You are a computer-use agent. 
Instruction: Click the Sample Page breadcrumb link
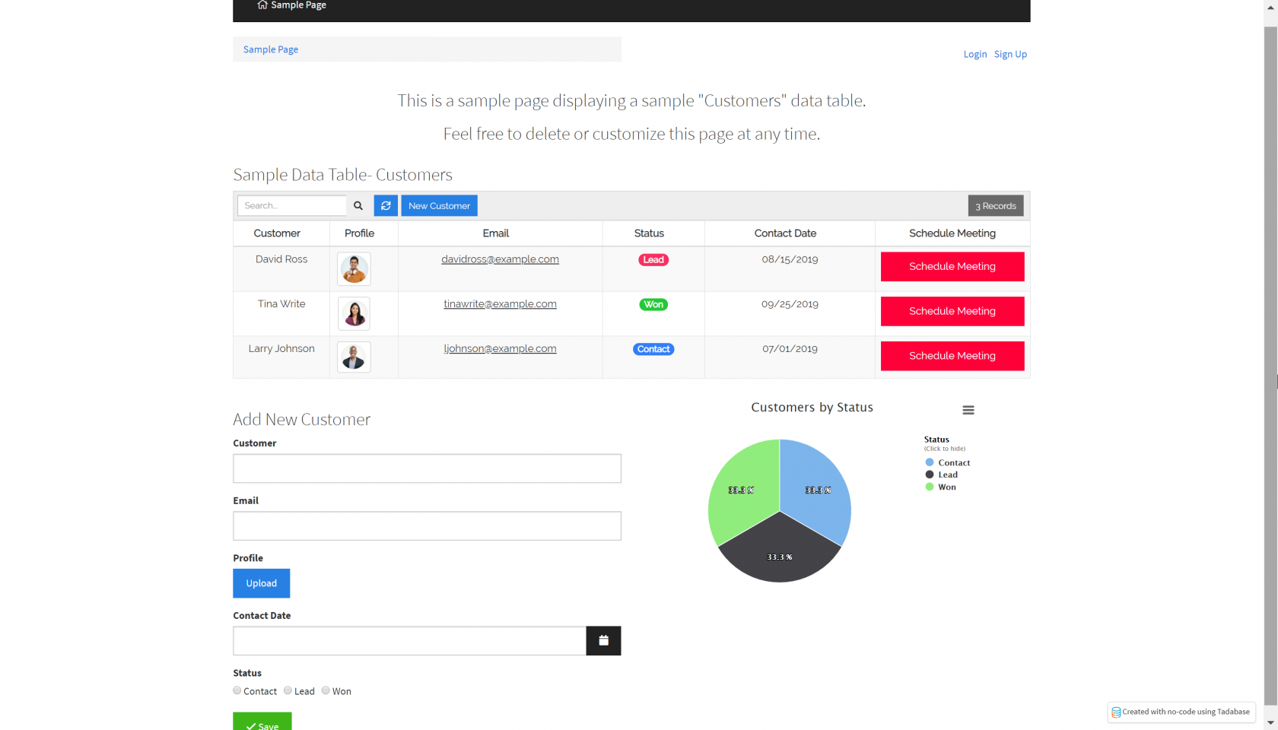pyautogui.click(x=271, y=49)
